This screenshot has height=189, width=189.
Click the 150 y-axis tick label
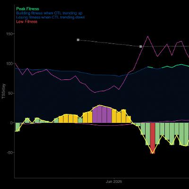pyautogui.click(x=10, y=34)
